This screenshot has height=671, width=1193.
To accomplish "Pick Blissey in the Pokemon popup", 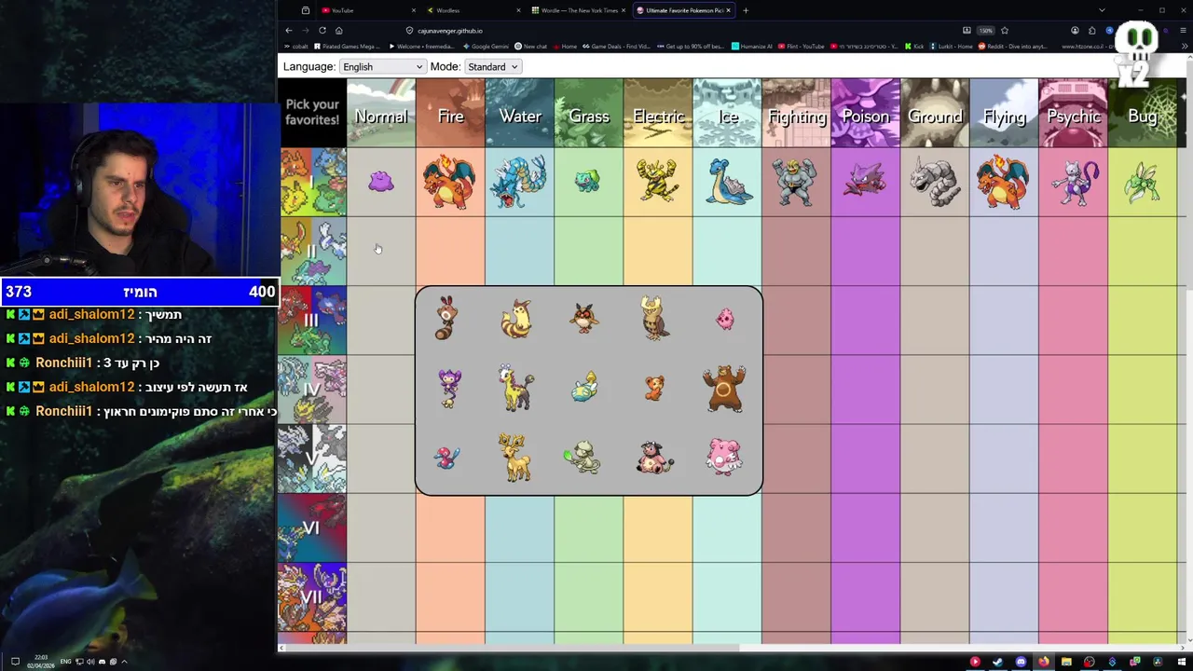I will tap(724, 458).
